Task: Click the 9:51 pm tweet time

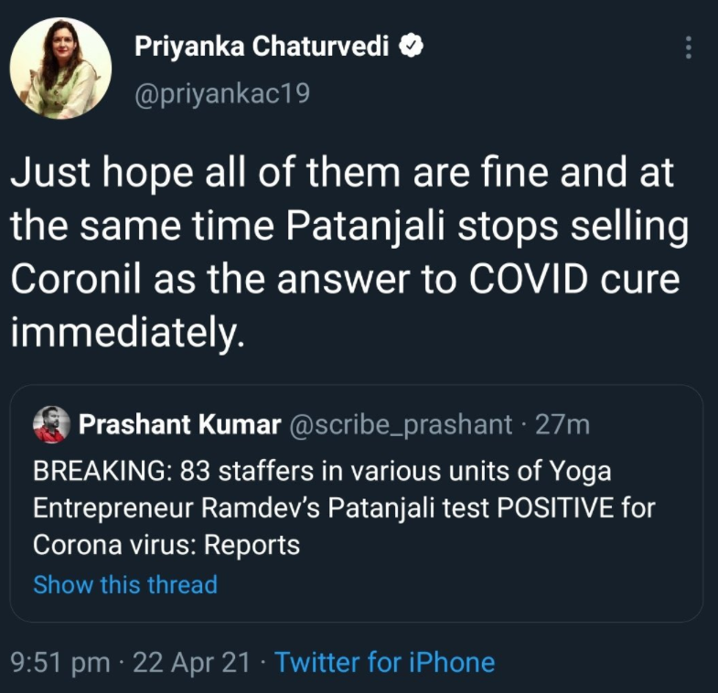Action: (x=59, y=662)
